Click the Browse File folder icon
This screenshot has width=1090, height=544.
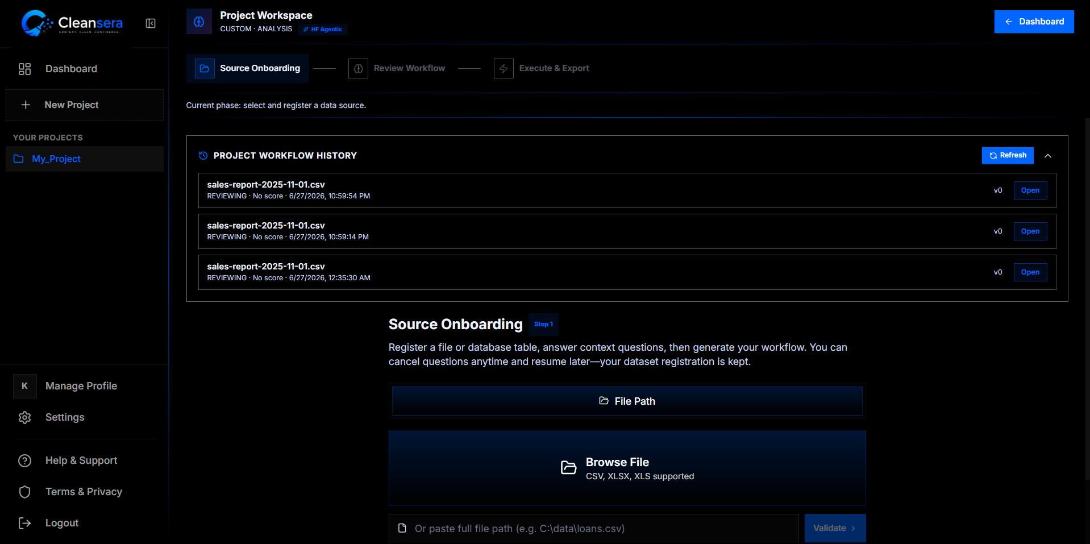pos(569,468)
